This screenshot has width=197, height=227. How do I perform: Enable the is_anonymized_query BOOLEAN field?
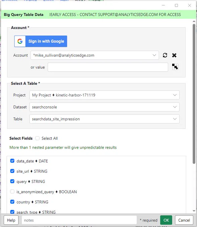pyautogui.click(x=12, y=192)
